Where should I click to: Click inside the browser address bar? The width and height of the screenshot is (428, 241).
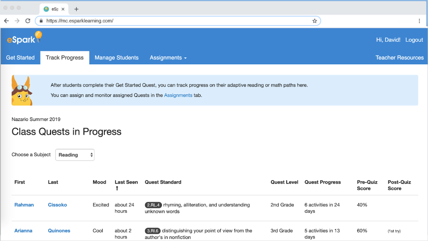(162, 20)
